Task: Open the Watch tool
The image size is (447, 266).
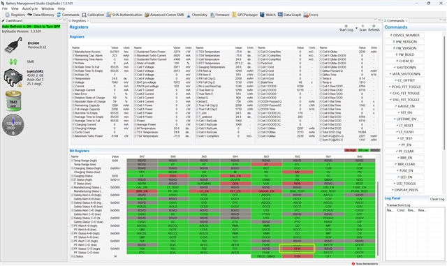Action: (x=268, y=15)
